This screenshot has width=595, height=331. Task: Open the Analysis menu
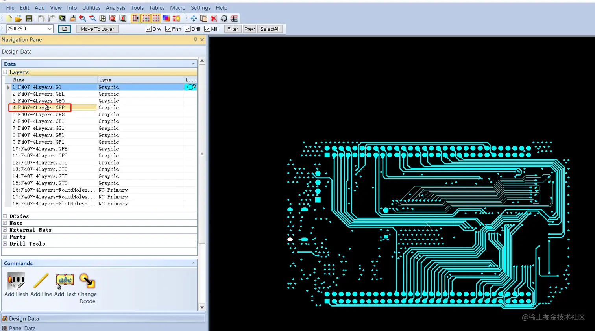click(x=115, y=8)
